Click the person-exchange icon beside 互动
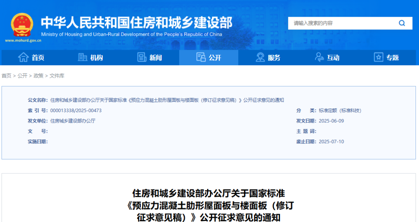 (x=319, y=57)
